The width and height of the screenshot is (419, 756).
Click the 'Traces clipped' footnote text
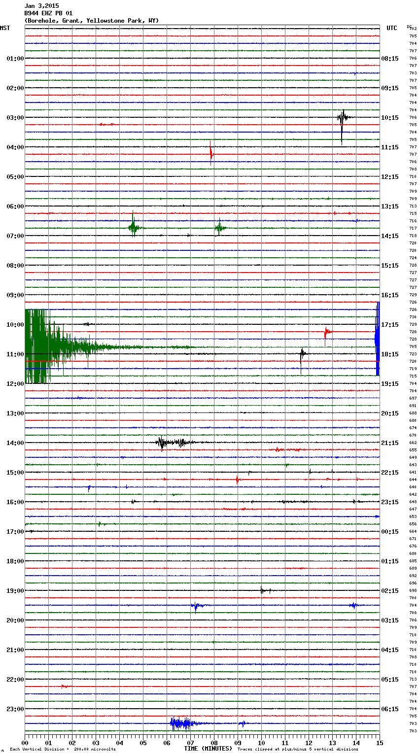(x=298, y=750)
